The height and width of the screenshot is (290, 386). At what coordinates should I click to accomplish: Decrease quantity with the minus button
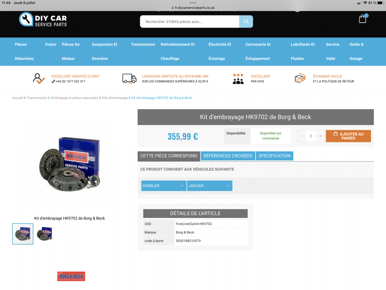[301, 136]
